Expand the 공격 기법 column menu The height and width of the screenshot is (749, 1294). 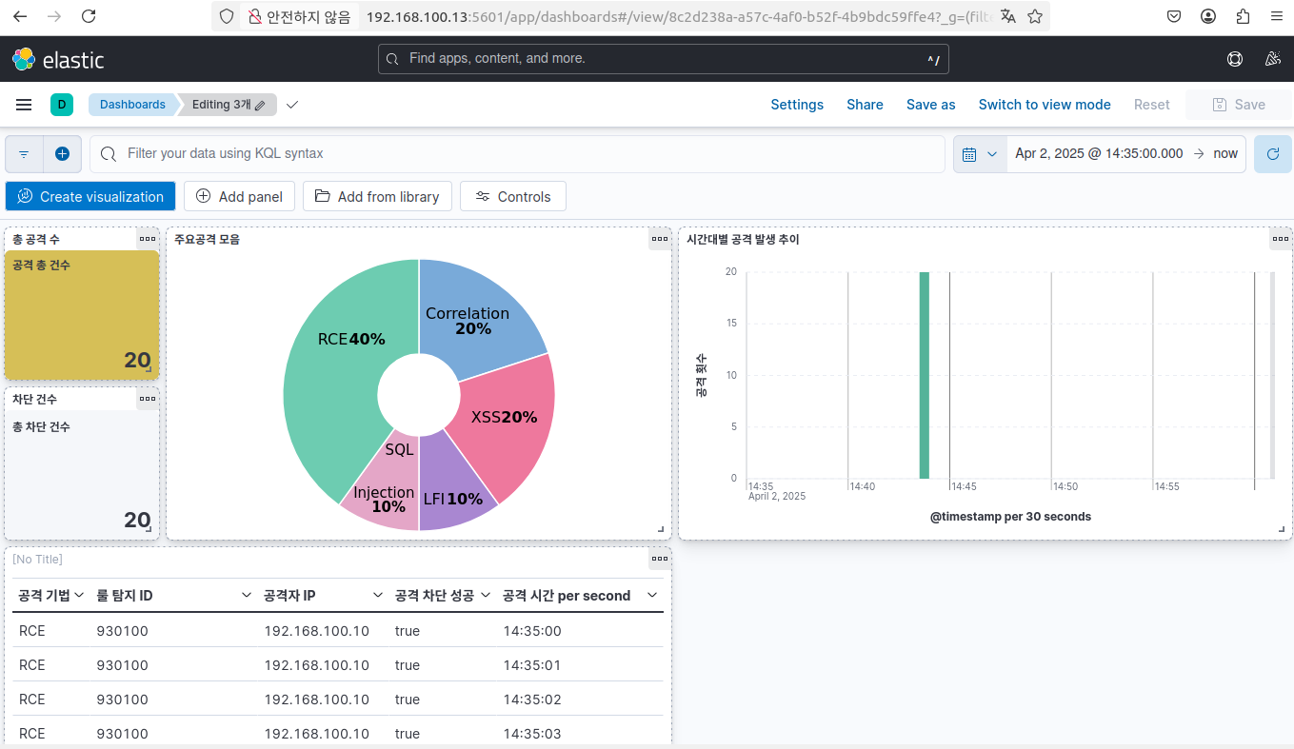(80, 596)
